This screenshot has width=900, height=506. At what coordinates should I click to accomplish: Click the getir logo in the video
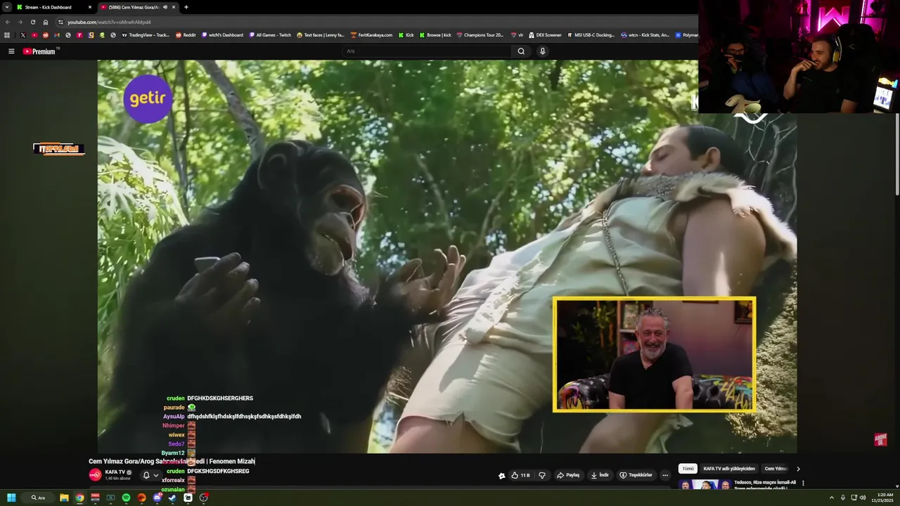pos(148,99)
